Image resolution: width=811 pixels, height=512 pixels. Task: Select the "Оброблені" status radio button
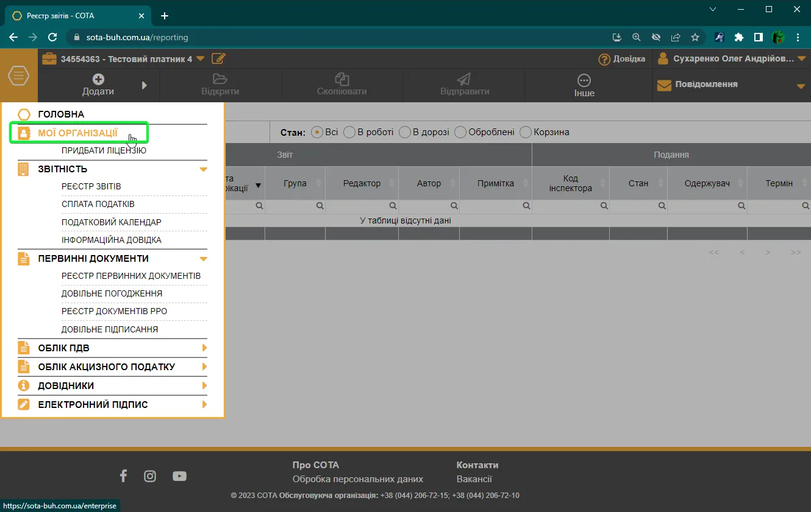[x=460, y=132]
